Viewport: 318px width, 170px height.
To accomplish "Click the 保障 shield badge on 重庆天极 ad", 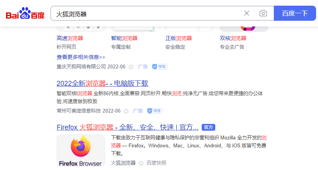I will click(160, 66).
